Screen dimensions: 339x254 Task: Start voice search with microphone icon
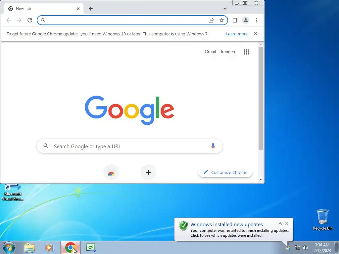point(213,146)
